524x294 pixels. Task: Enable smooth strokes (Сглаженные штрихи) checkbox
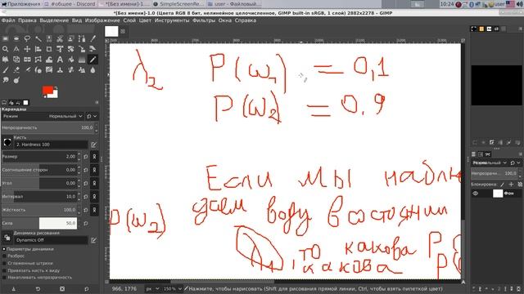pyautogui.click(x=4, y=263)
